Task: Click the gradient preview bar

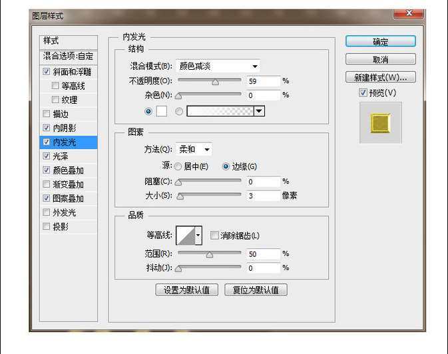Action: pos(220,111)
